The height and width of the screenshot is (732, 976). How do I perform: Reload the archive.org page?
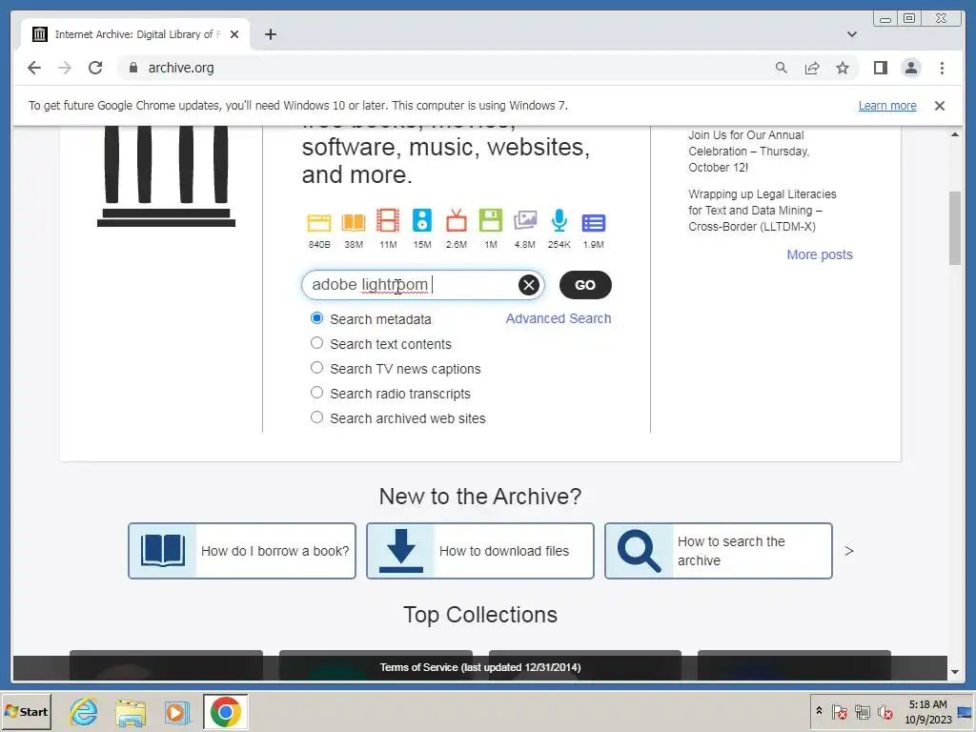coord(95,68)
